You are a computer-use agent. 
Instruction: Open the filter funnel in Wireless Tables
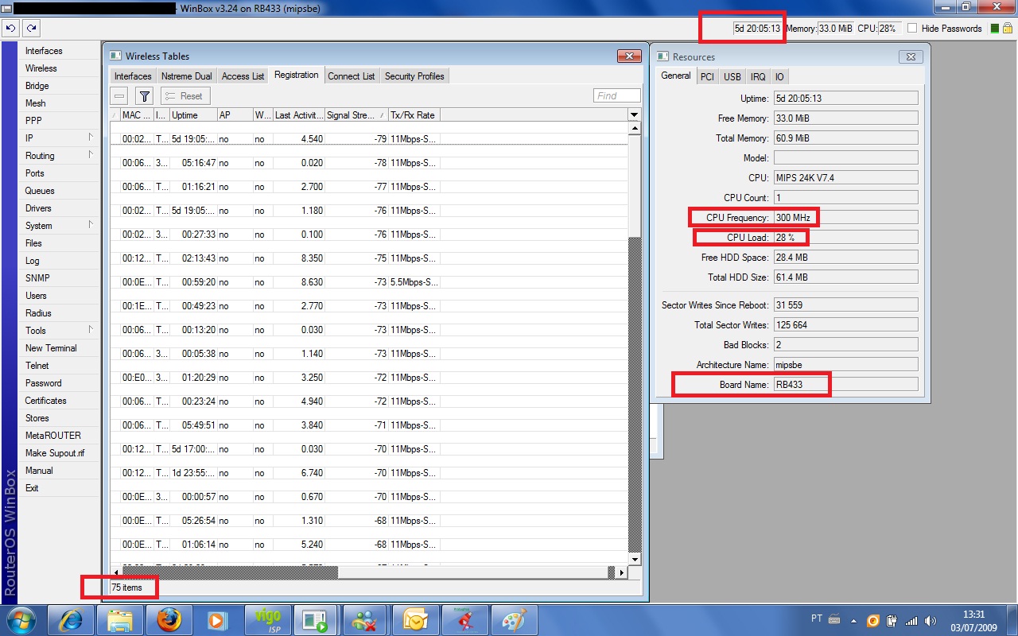pyautogui.click(x=144, y=96)
